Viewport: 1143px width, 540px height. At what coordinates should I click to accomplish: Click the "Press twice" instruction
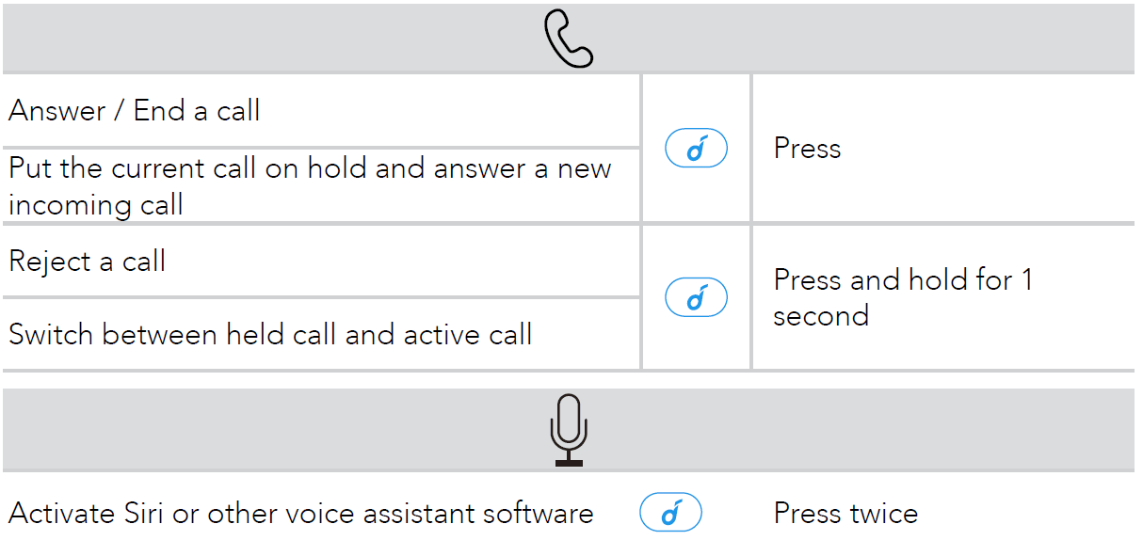pos(845,514)
